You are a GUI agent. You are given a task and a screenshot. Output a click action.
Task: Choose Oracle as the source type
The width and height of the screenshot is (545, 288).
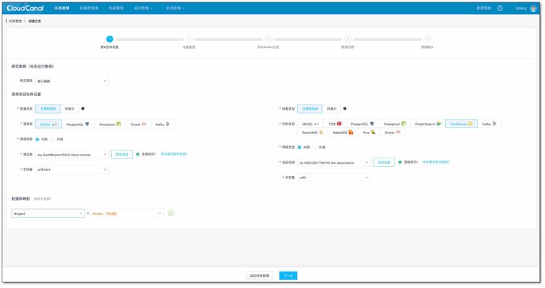click(x=138, y=124)
